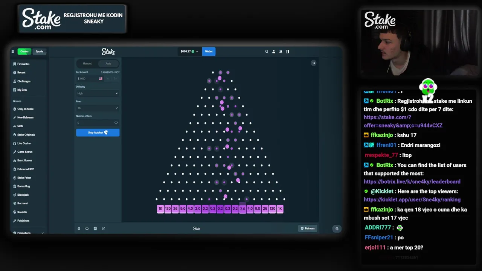482x271 pixels.
Task: Open the botrix.live leaderboard link
Action: click(412, 182)
